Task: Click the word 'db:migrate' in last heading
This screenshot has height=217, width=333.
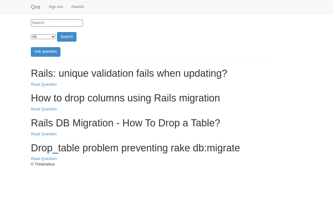Action: (216, 148)
